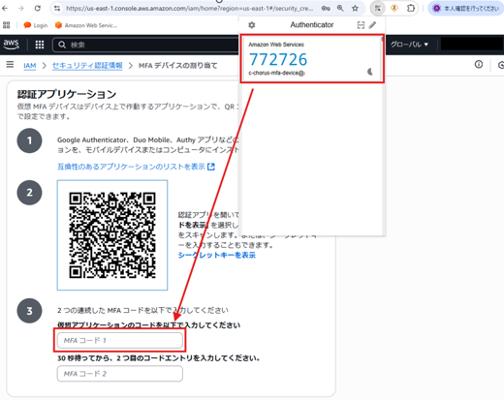Click the browser back arrow
This screenshot has height=400, width=504.
point(5,8)
